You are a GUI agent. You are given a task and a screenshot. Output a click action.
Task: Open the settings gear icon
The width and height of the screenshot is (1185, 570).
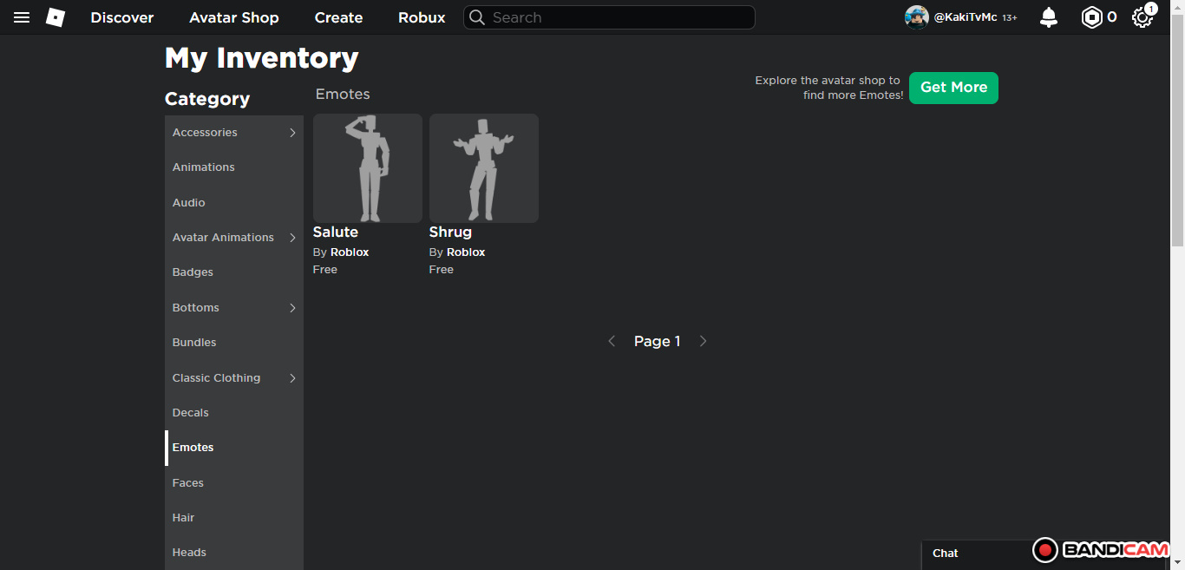click(x=1142, y=17)
